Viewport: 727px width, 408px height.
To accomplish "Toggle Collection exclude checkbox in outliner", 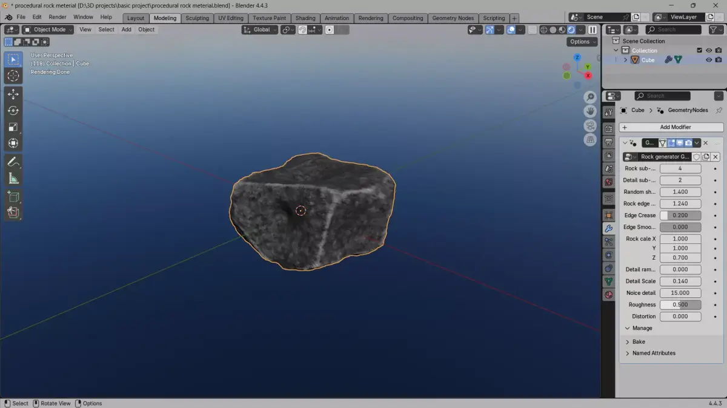I will click(x=699, y=51).
